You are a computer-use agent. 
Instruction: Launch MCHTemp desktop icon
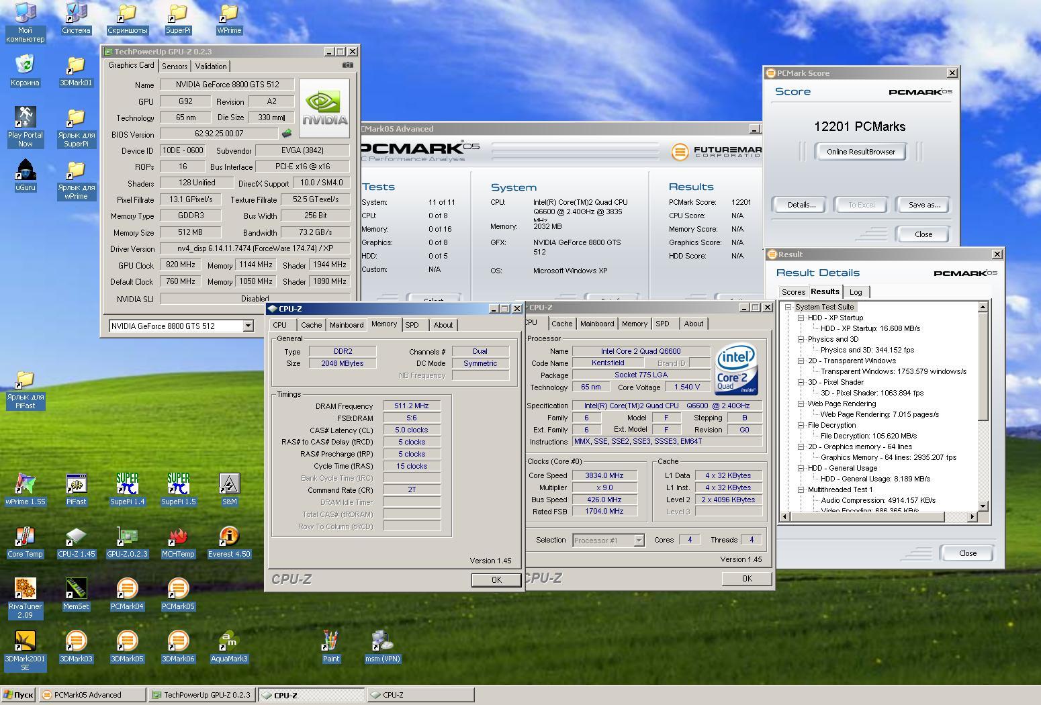(178, 542)
